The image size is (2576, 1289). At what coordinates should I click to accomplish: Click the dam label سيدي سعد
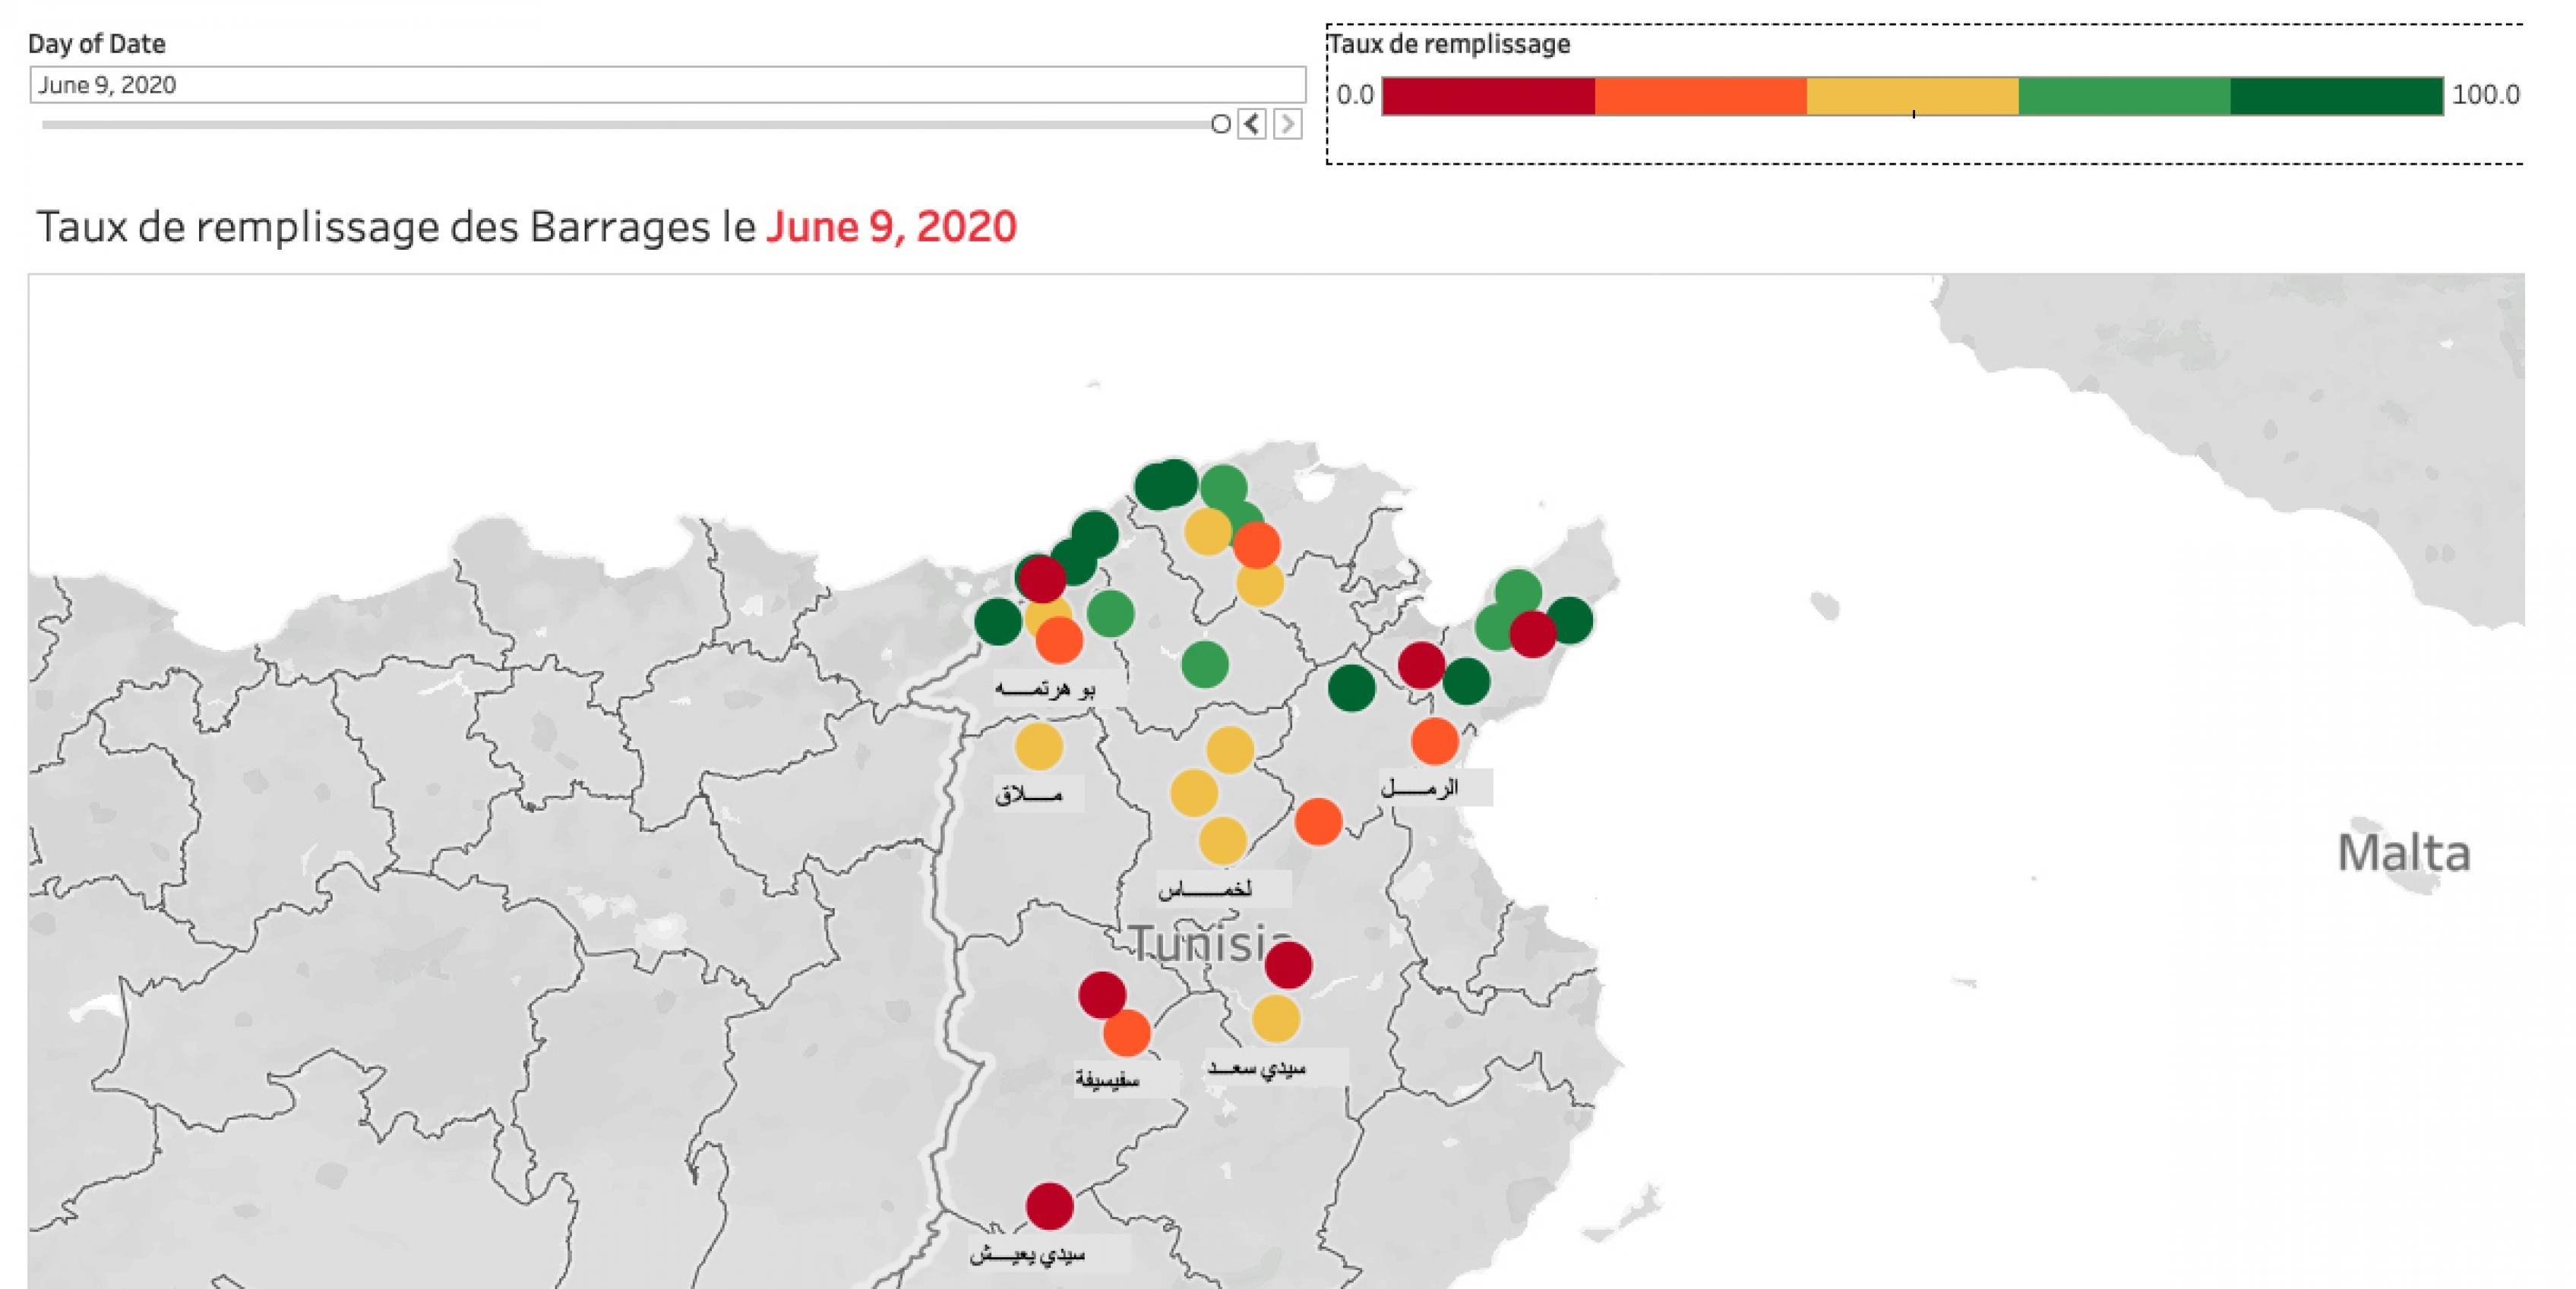click(1257, 1068)
